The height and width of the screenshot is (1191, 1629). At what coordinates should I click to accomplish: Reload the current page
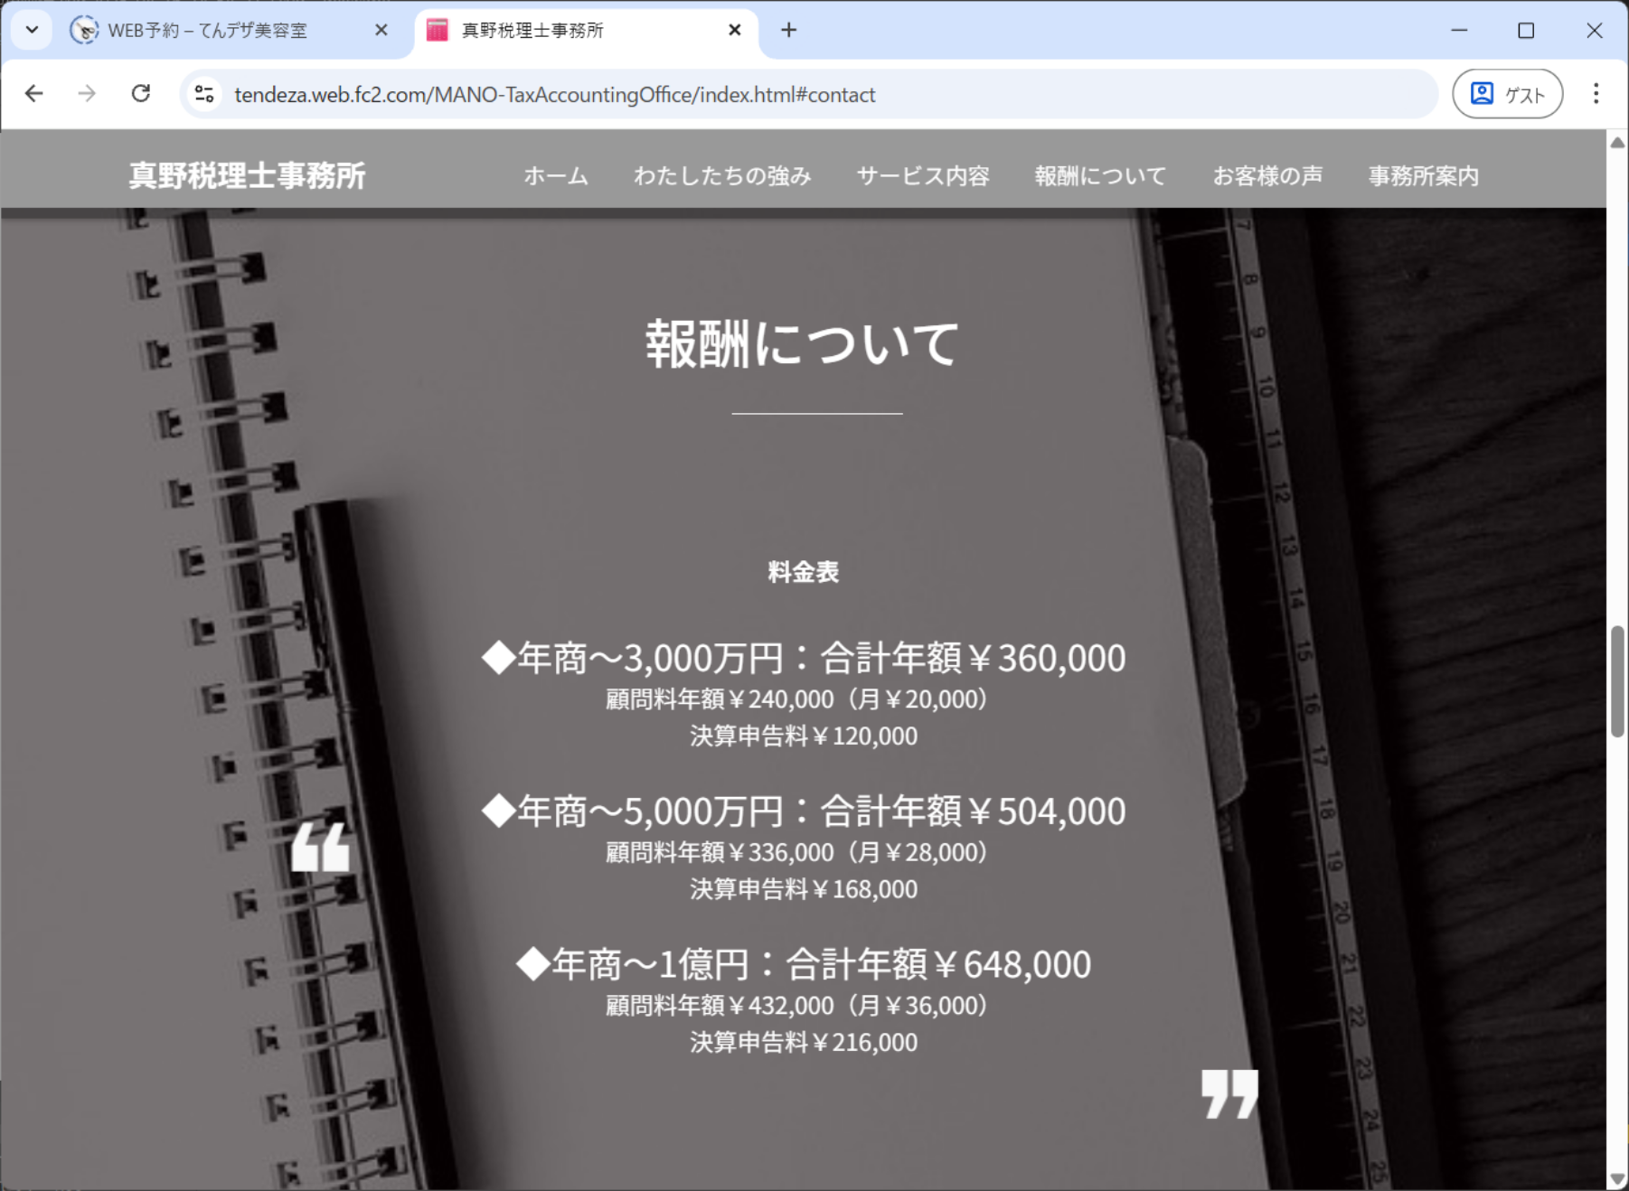click(141, 94)
